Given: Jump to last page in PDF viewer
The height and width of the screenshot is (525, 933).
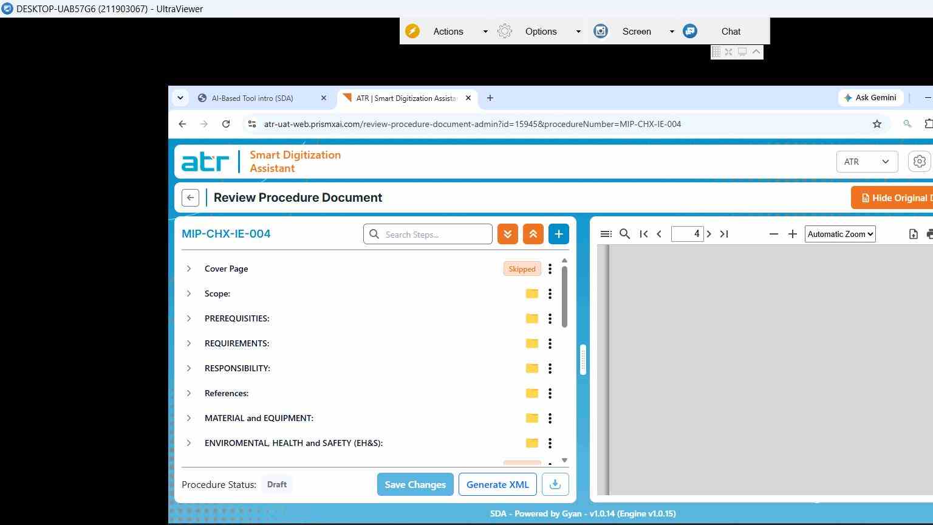Looking at the screenshot, I should coord(724,234).
